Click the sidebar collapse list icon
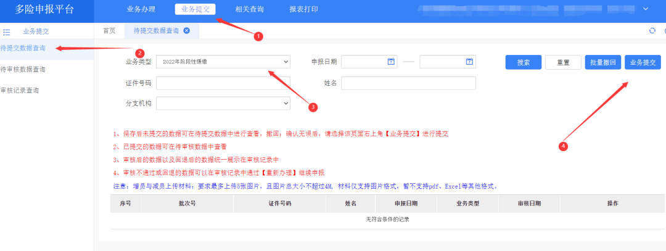 click(x=7, y=31)
